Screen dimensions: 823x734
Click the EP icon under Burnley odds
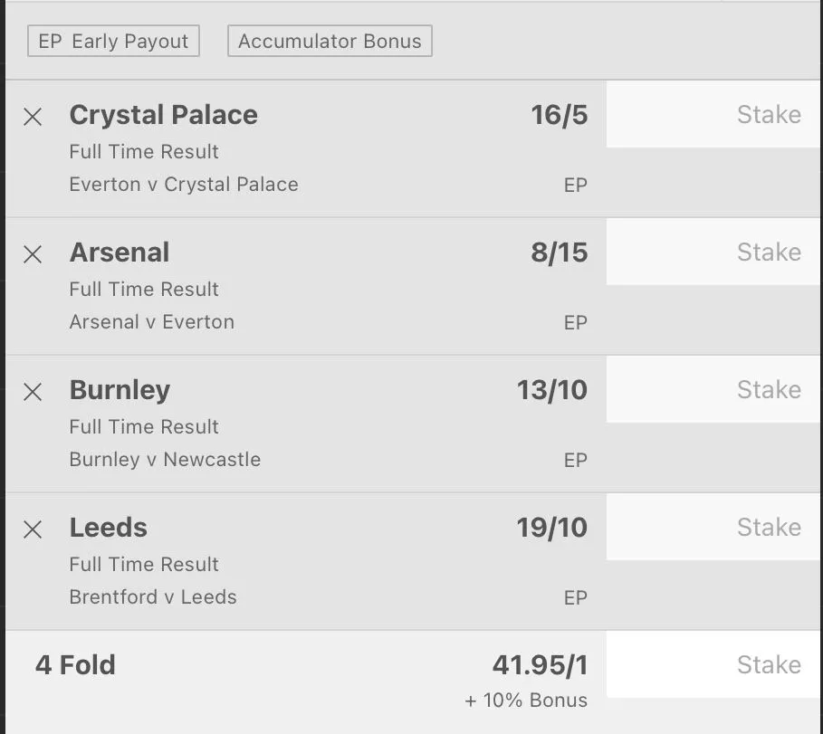pos(576,461)
